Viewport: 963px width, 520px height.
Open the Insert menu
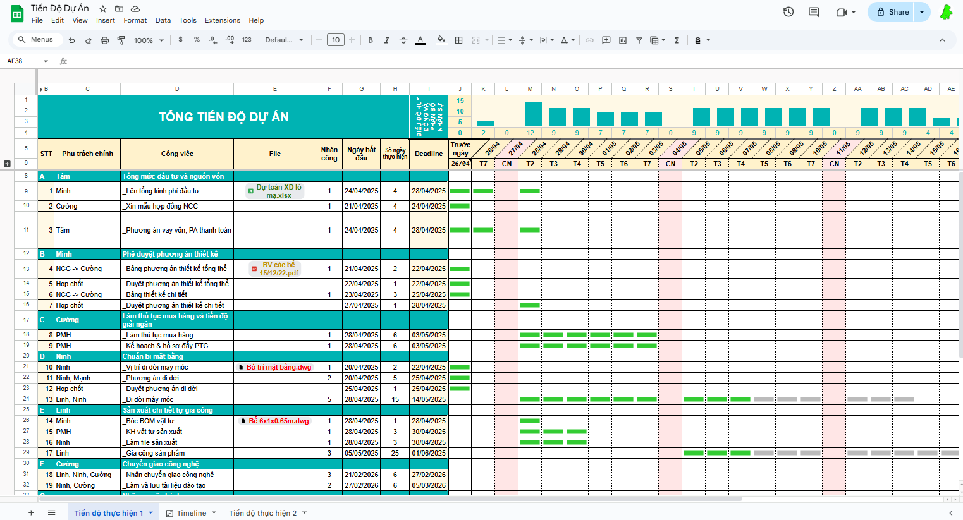point(106,20)
